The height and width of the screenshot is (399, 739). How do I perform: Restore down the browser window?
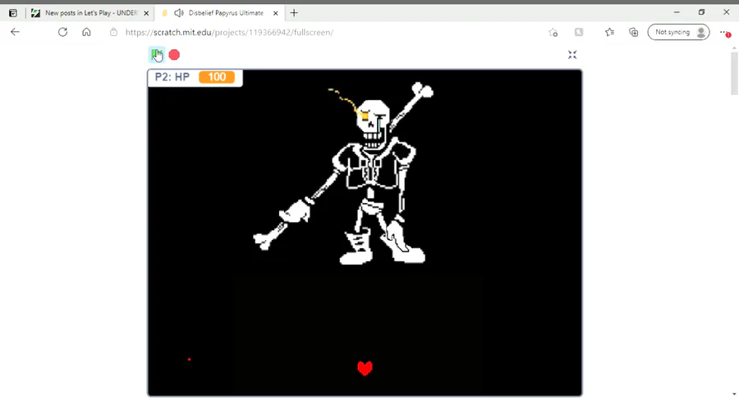click(701, 12)
